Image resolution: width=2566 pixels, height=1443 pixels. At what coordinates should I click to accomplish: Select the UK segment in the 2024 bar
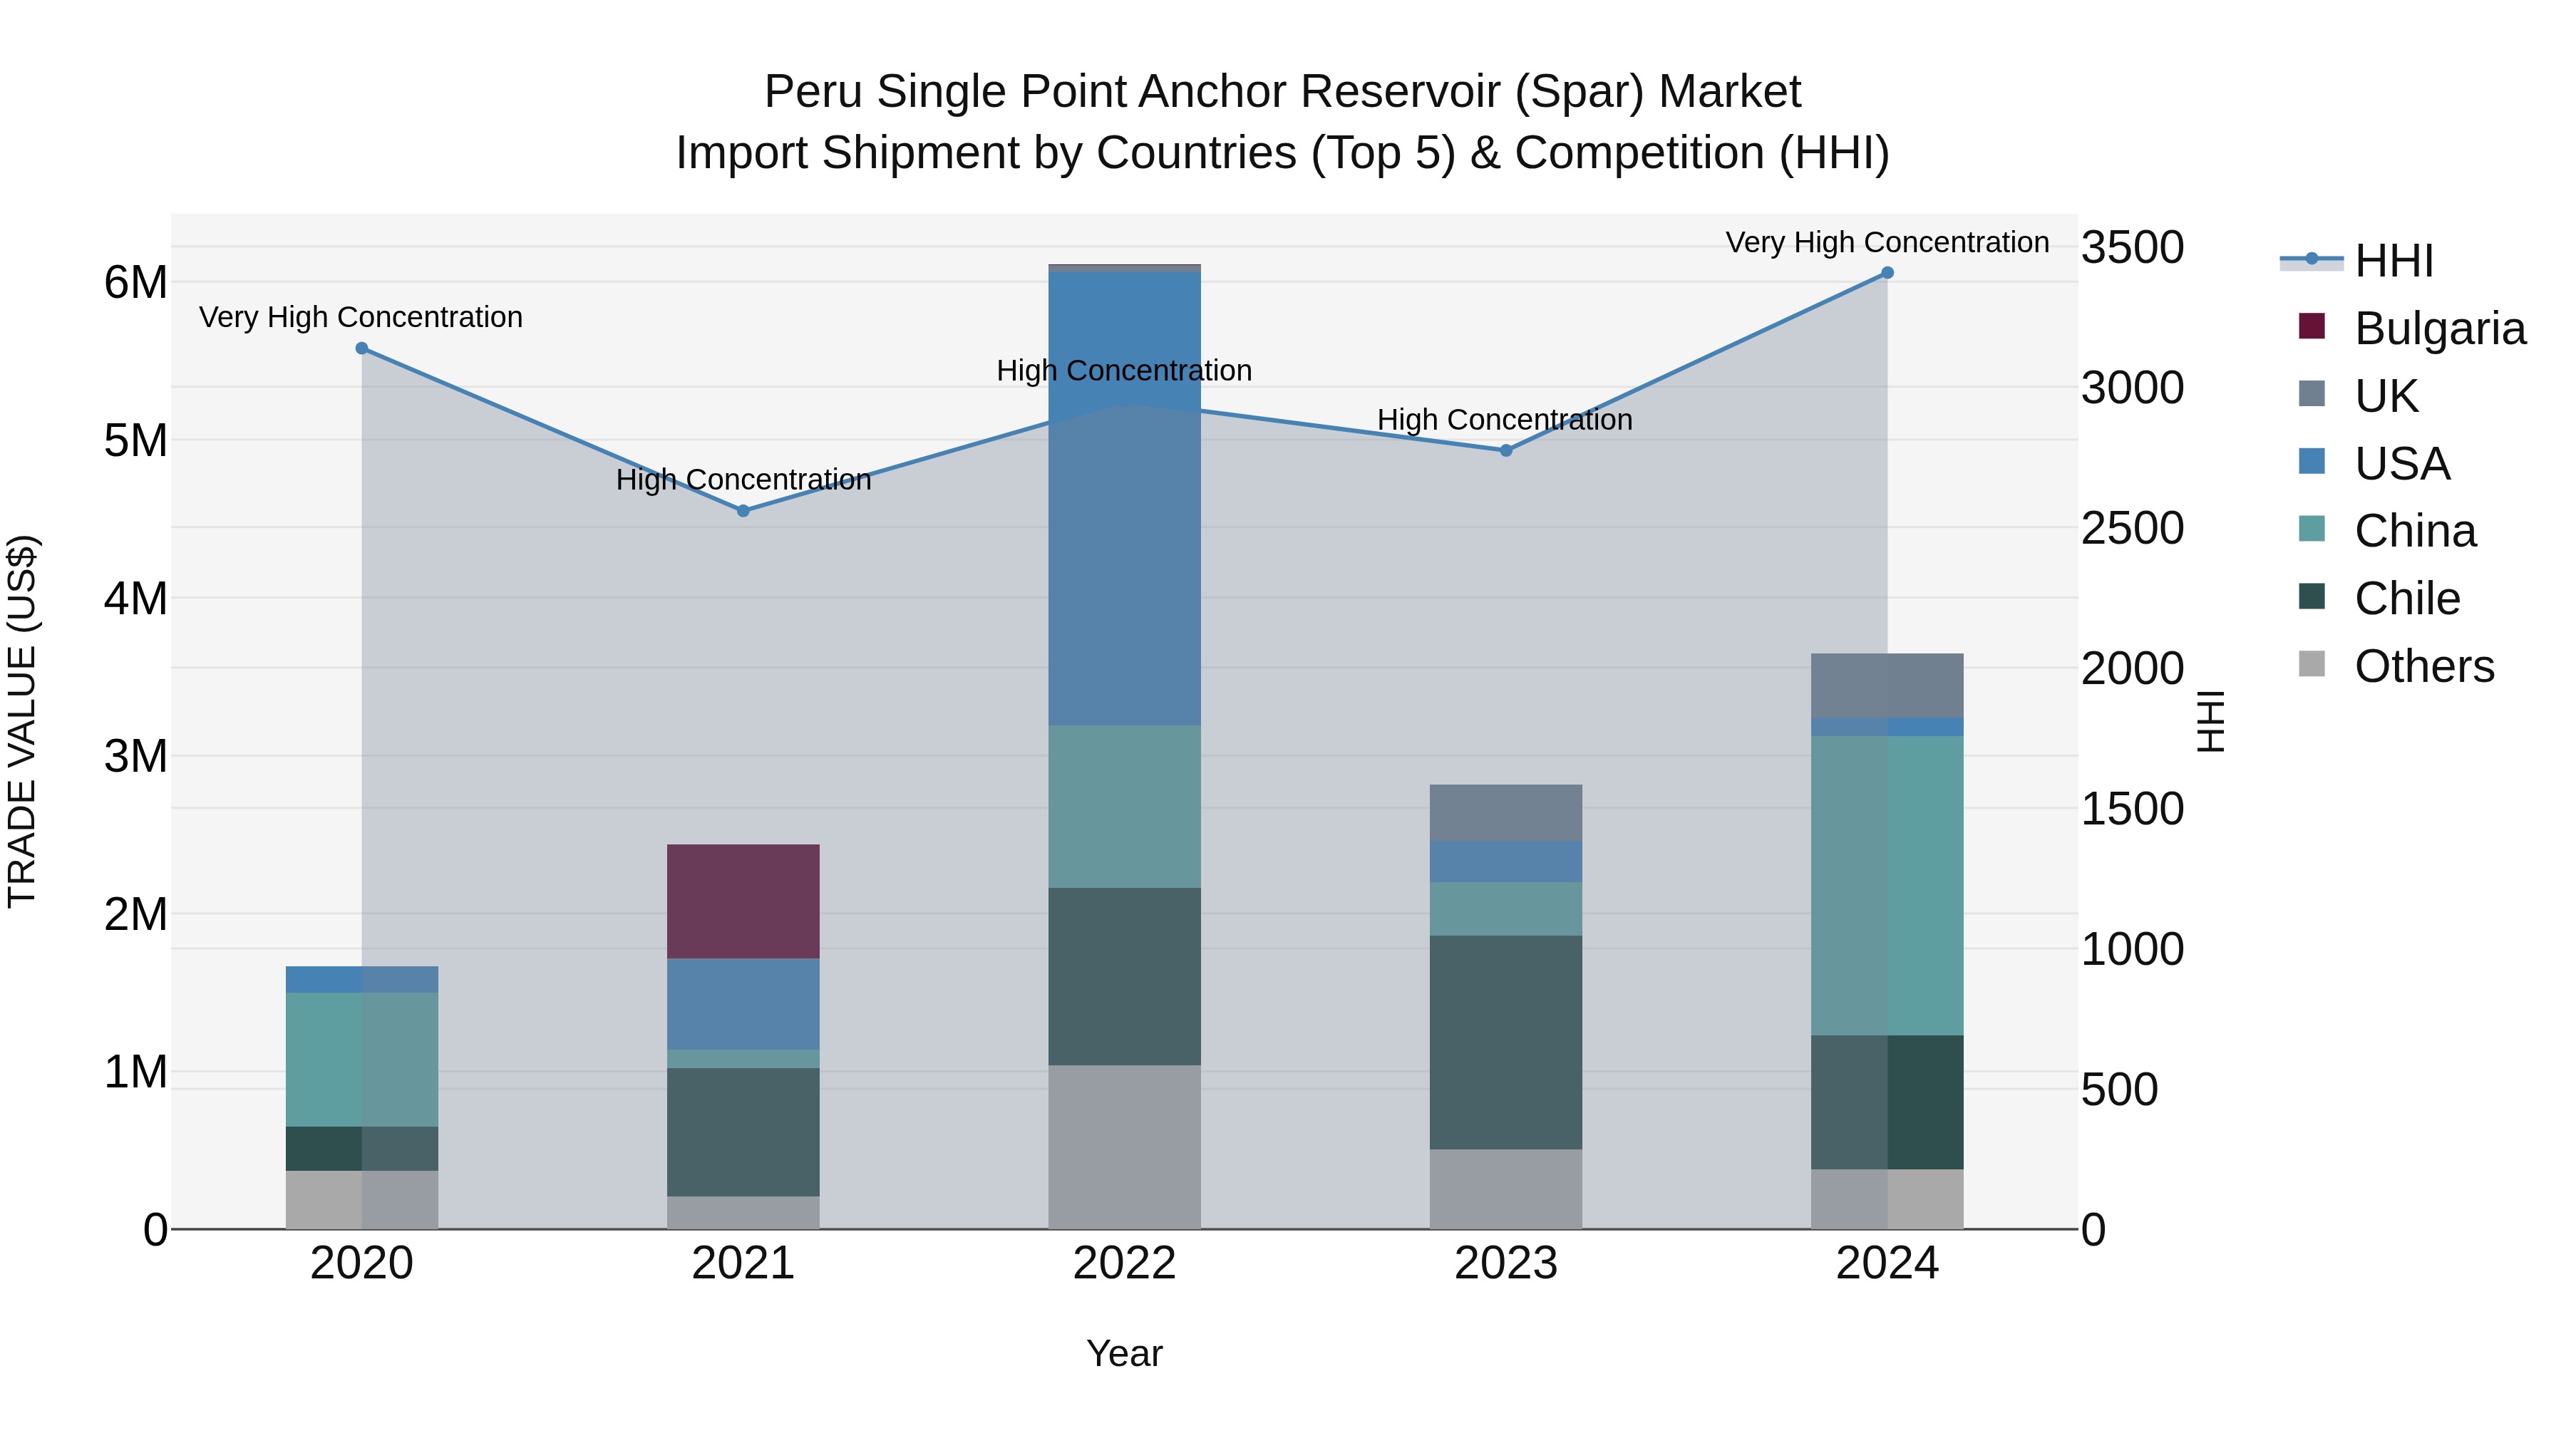pyautogui.click(x=1887, y=686)
